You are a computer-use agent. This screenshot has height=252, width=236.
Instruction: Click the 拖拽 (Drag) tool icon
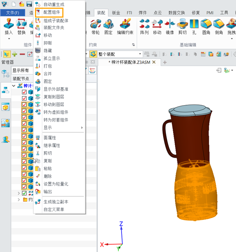click(231, 24)
